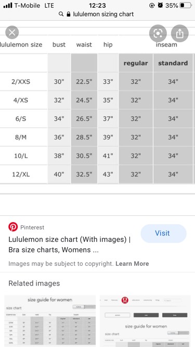Tap the Related images heading
Image resolution: width=195 pixels, height=347 pixels.
click(x=34, y=283)
